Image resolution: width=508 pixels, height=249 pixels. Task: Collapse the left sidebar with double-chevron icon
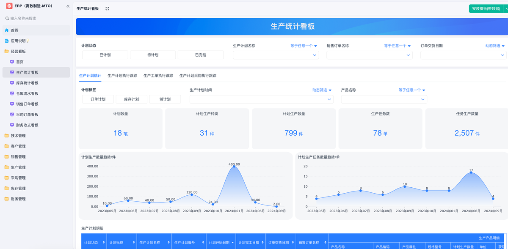68,6
